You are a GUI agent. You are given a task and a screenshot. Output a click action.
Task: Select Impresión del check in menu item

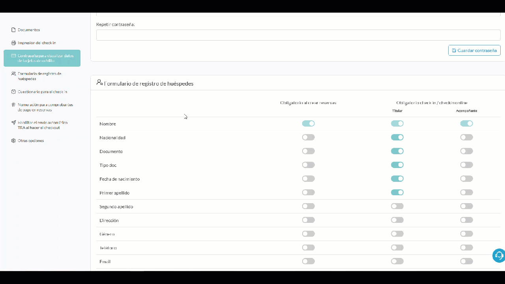click(37, 43)
